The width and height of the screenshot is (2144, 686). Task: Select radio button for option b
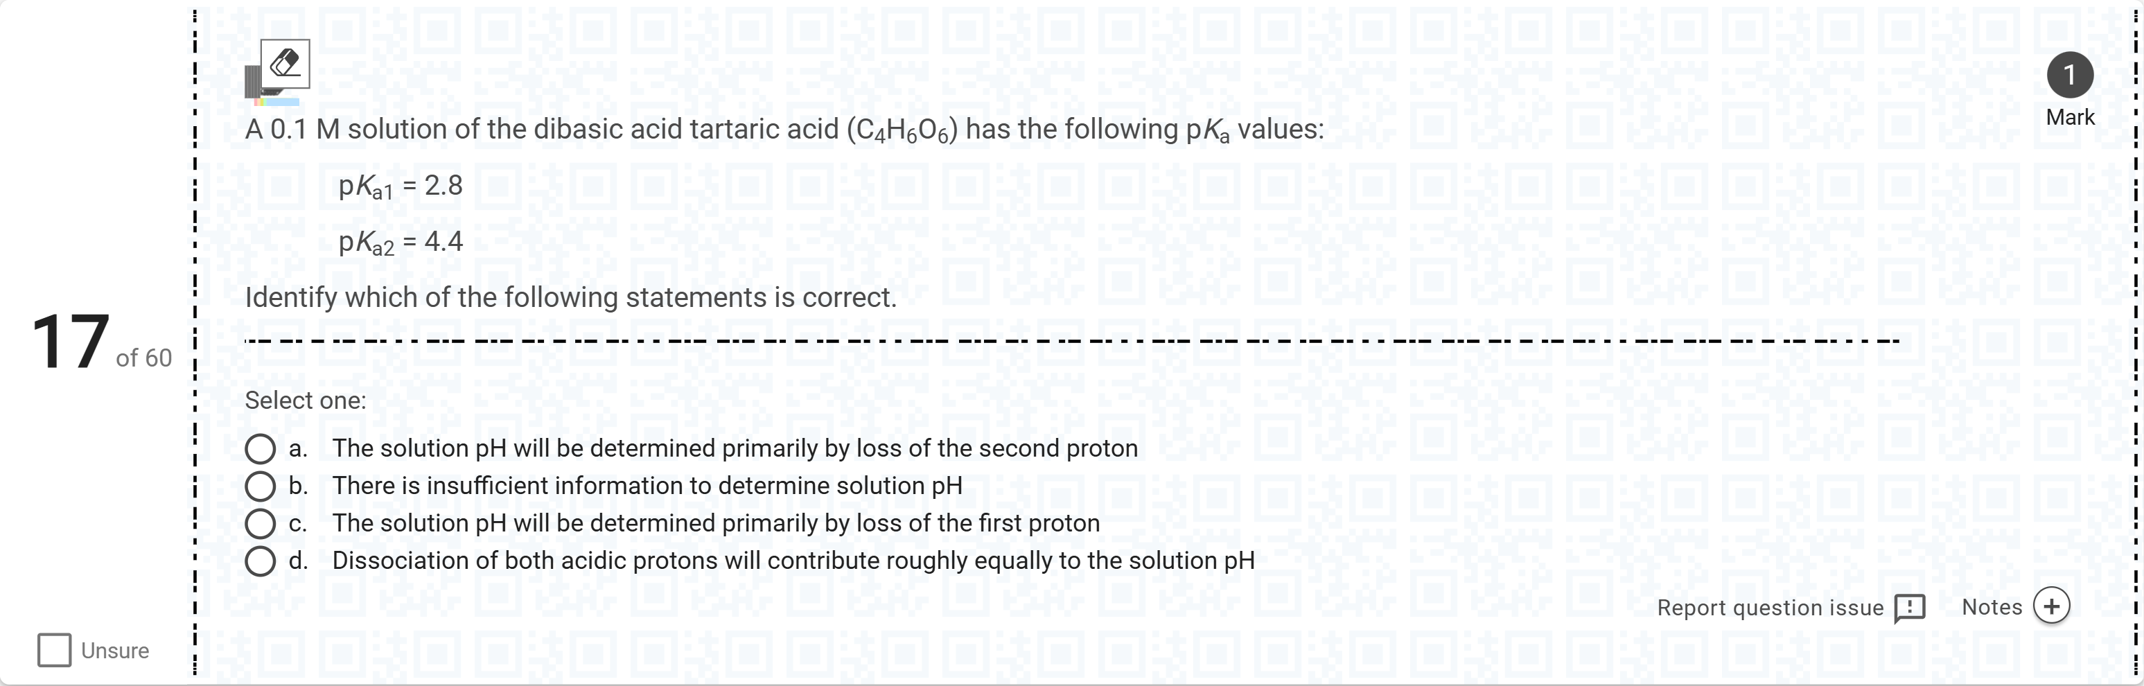[x=261, y=486]
